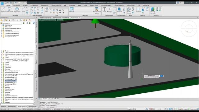Screen dimensions: 199x112
Task: Switch to the Модель layout tab
Action: (45, 99)
